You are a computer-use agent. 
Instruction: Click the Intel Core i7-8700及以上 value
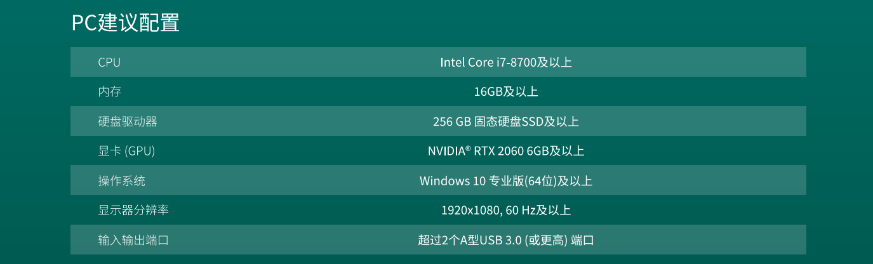click(506, 62)
